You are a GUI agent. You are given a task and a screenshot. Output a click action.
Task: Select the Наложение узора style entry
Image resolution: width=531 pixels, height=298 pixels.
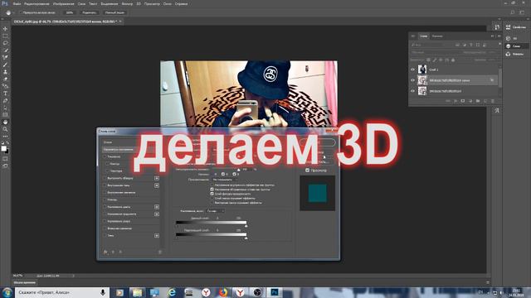coord(119,221)
